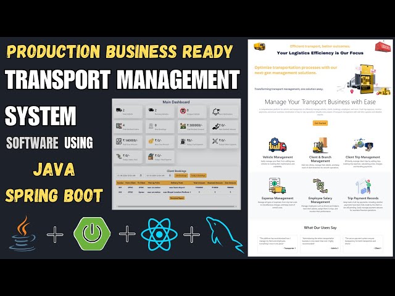Click the Pick Up Point column header
The image size is (395, 296).
coord(154,183)
